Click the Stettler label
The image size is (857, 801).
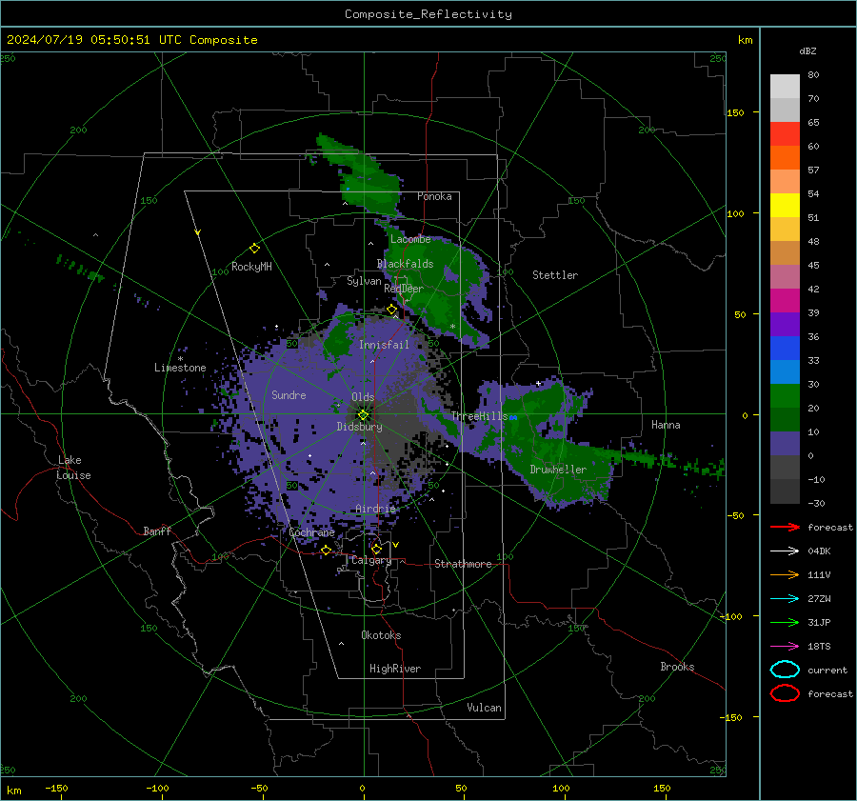coord(555,275)
